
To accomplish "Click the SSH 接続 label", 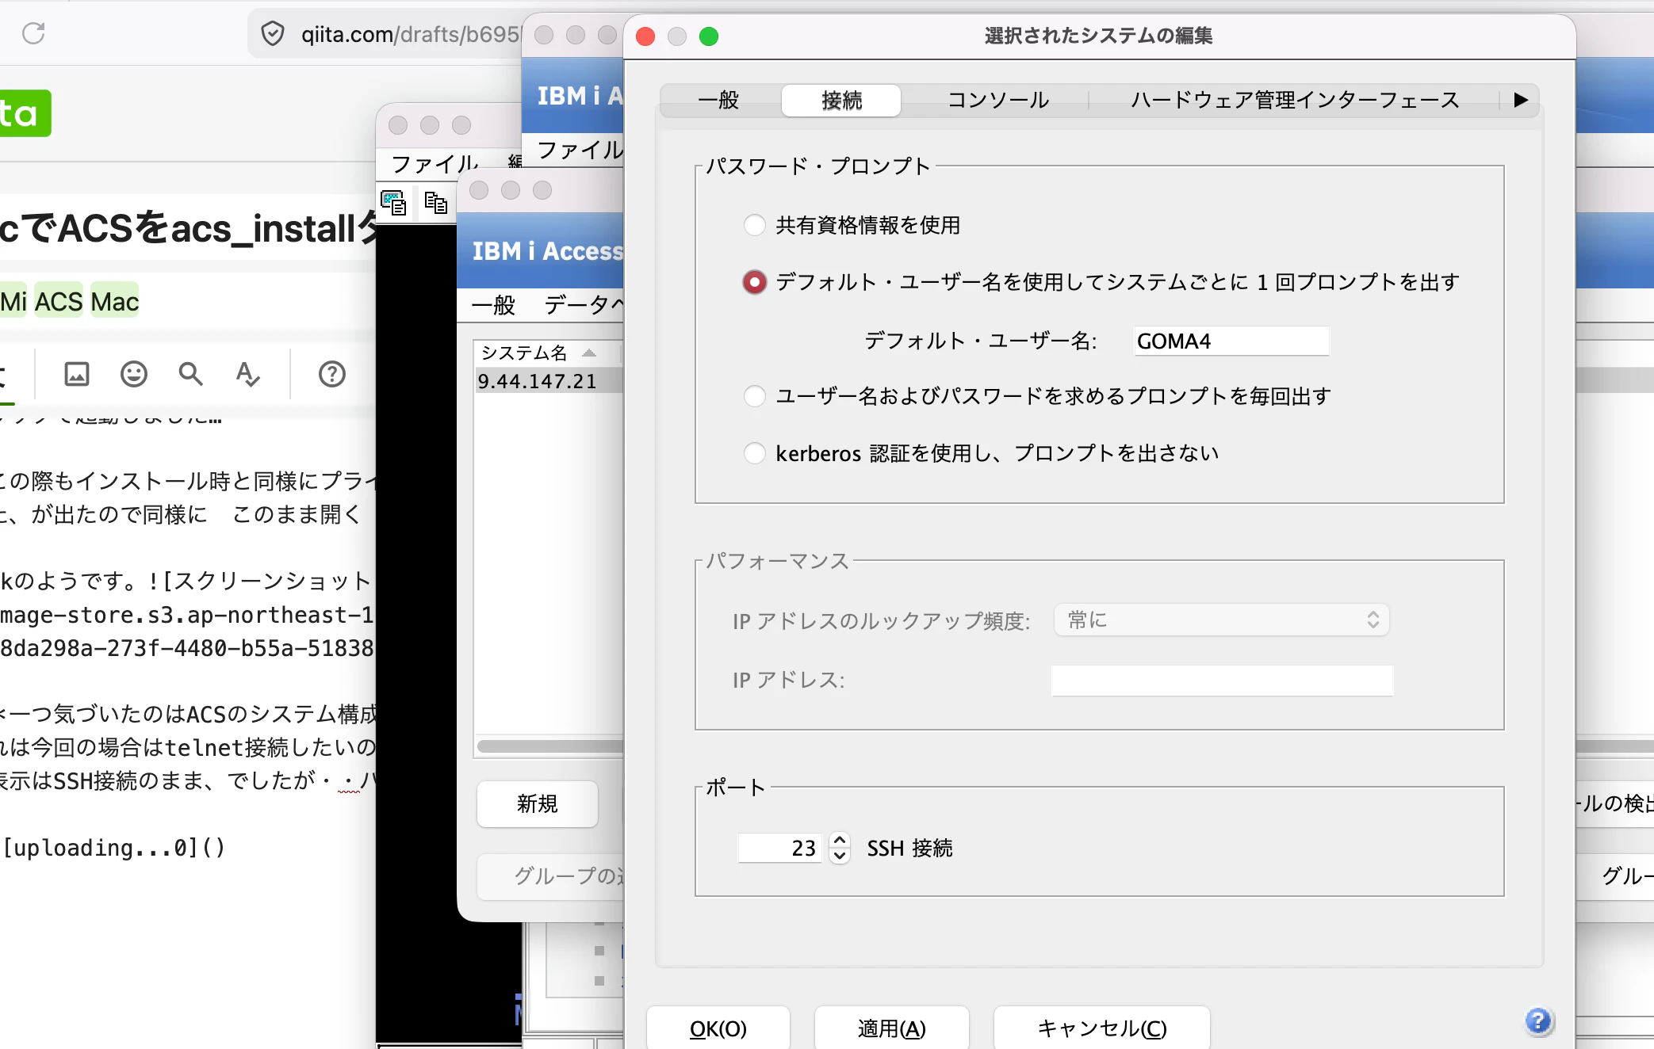I will (909, 849).
